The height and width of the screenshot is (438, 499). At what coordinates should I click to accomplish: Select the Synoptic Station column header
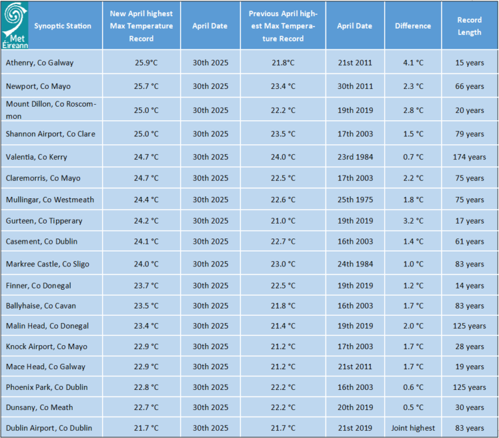tap(62, 26)
